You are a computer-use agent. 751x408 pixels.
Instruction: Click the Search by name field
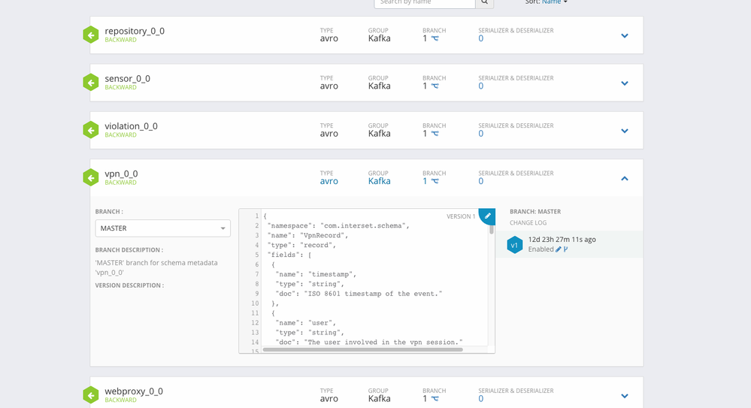coord(425,3)
